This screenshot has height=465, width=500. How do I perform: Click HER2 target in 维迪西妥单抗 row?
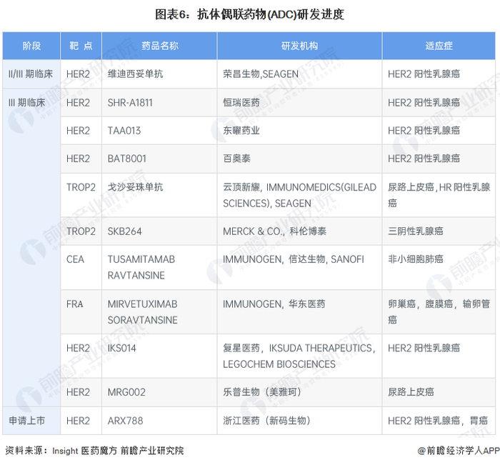(x=78, y=74)
